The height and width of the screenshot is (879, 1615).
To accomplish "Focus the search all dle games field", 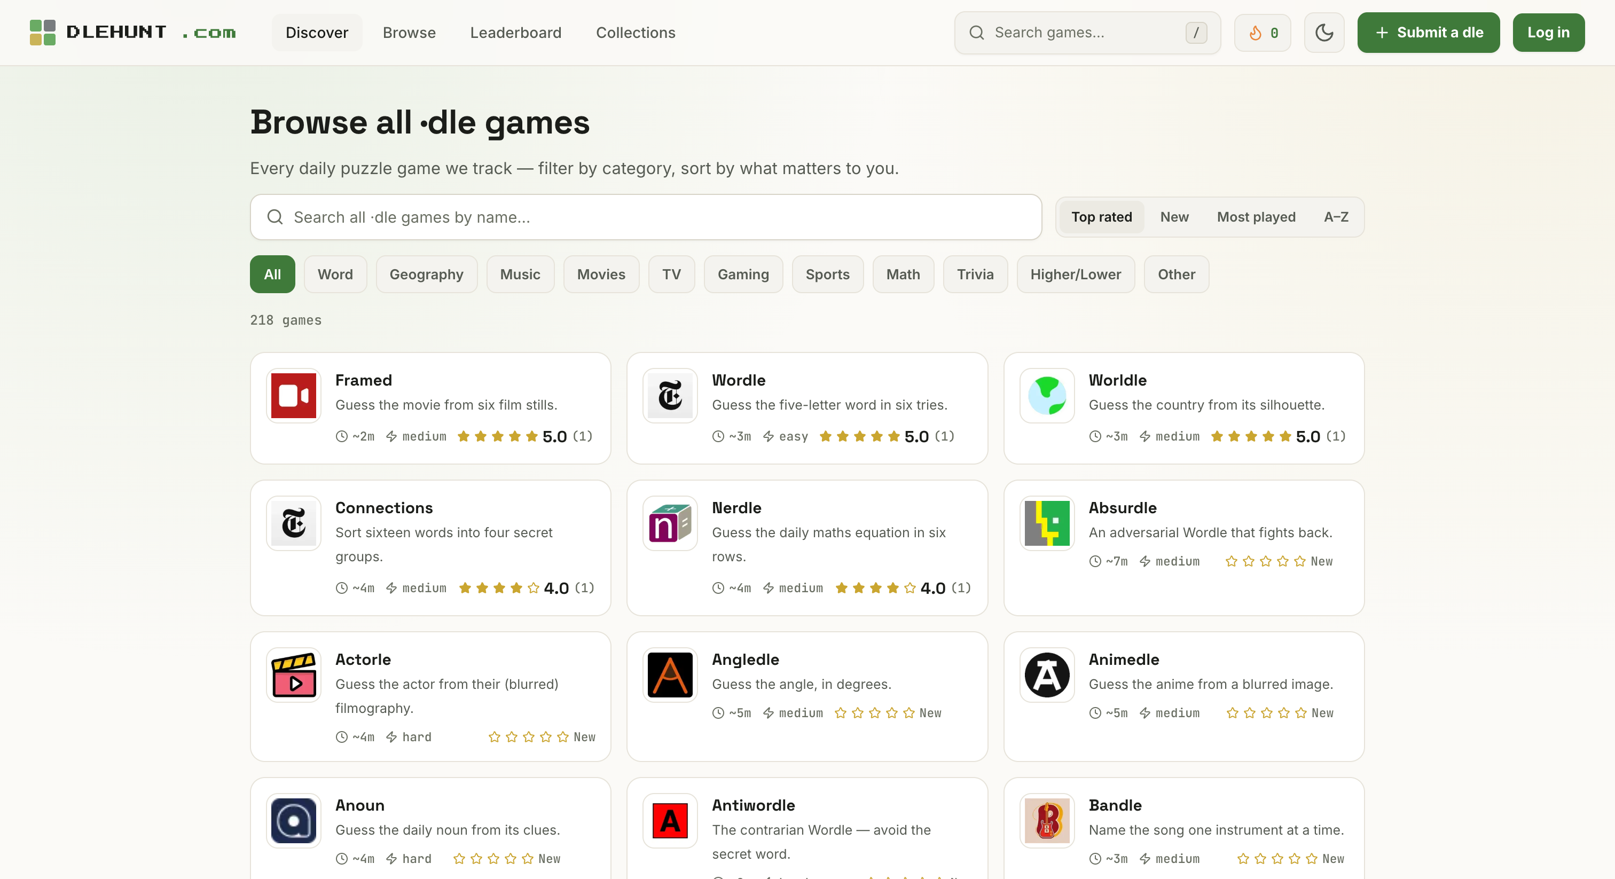I will [646, 217].
